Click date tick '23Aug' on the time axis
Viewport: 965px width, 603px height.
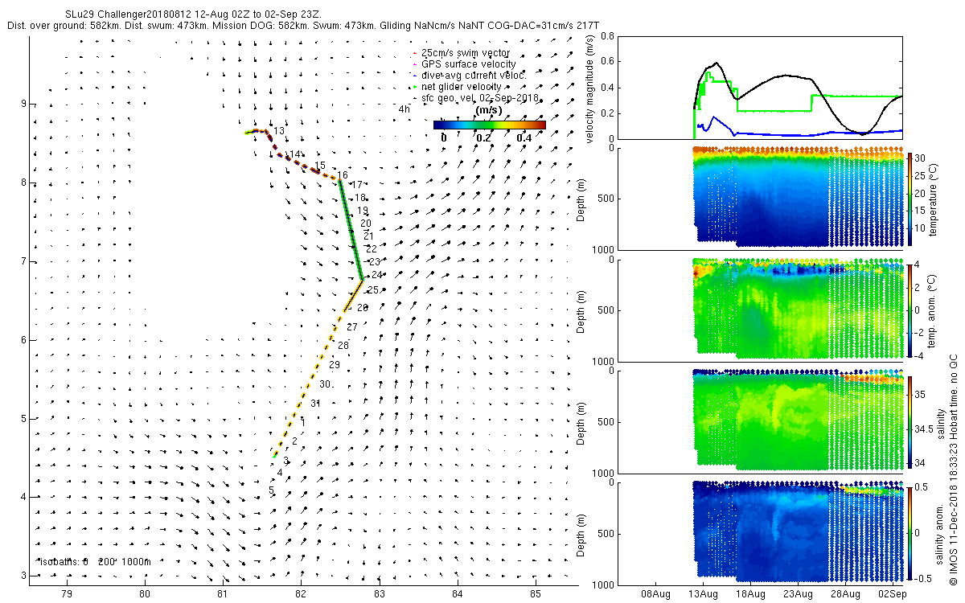coord(798,594)
